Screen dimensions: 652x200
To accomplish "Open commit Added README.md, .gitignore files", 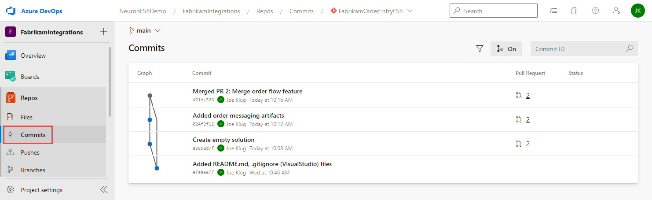I will [262, 164].
